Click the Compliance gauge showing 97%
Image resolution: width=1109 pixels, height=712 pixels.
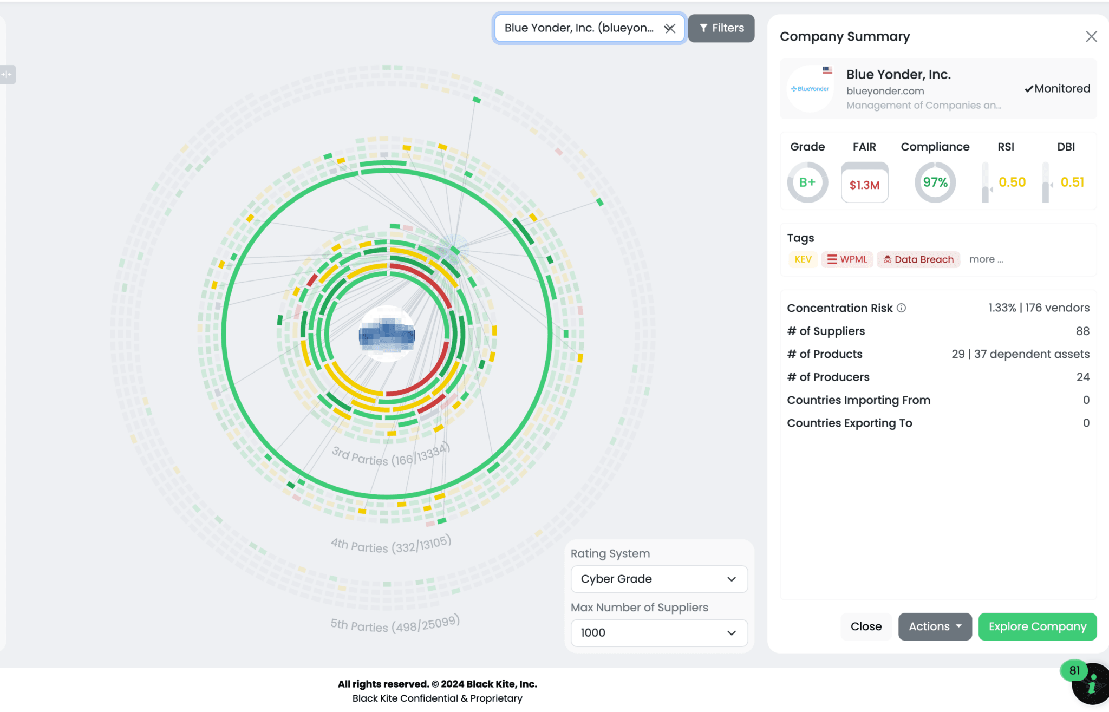935,182
